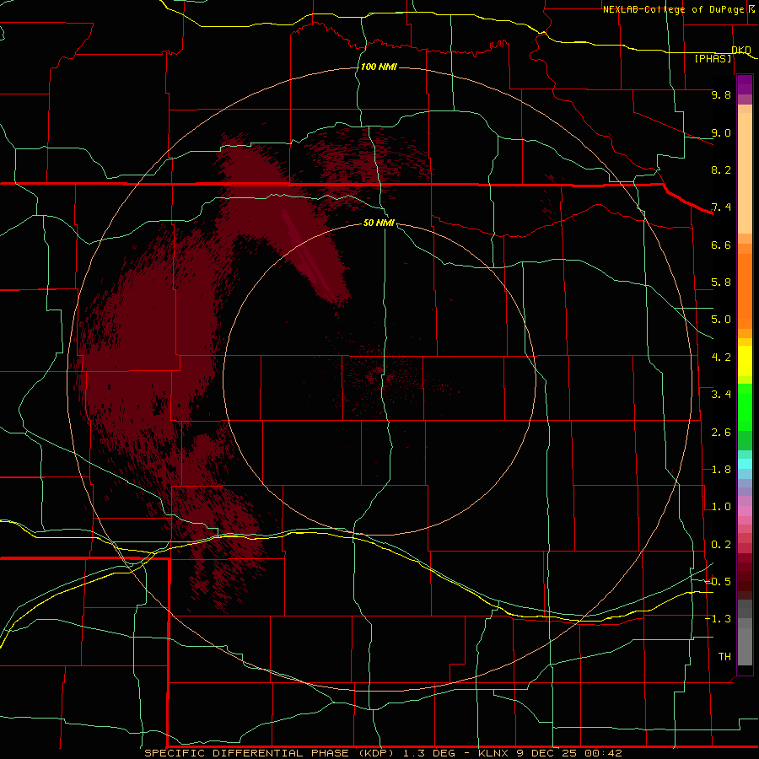Pick the yellow segment of the color bar
Screen dimensions: 759x759
coord(745,361)
